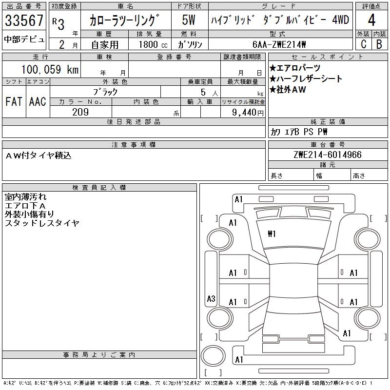Select the grade text ending in 4WD
390x390 pixels.
coord(280,20)
